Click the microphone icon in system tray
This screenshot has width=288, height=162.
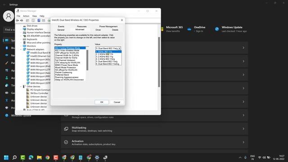245,157
